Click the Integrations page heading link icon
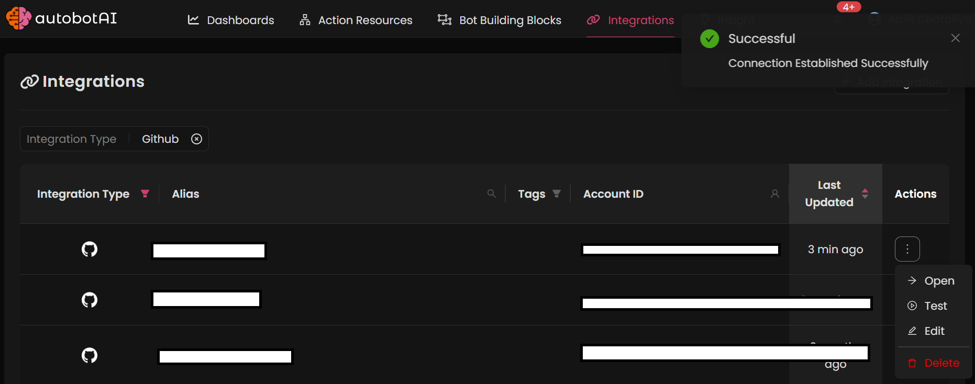975x384 pixels. pos(29,82)
